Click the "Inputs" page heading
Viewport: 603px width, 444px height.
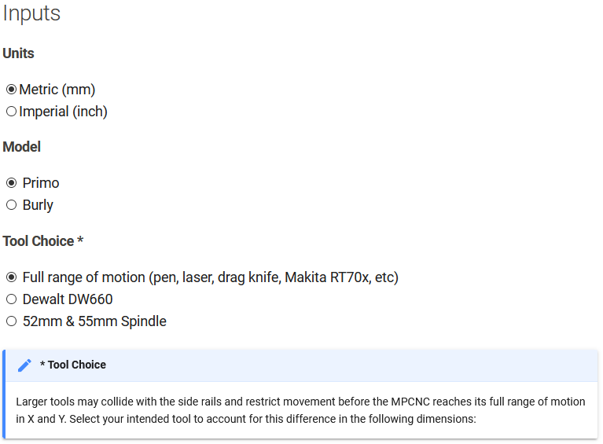(31, 13)
